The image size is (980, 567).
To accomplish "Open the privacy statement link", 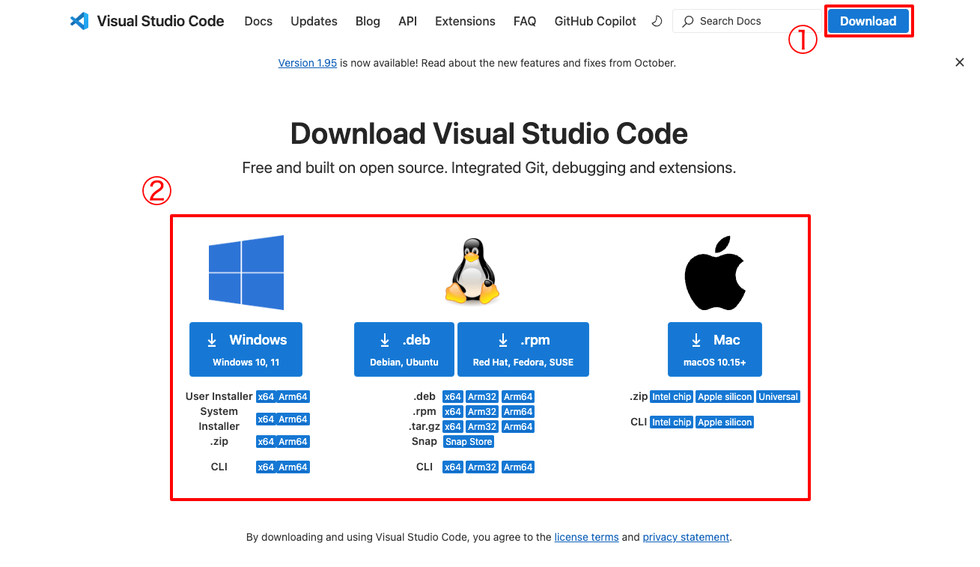I will [x=686, y=537].
